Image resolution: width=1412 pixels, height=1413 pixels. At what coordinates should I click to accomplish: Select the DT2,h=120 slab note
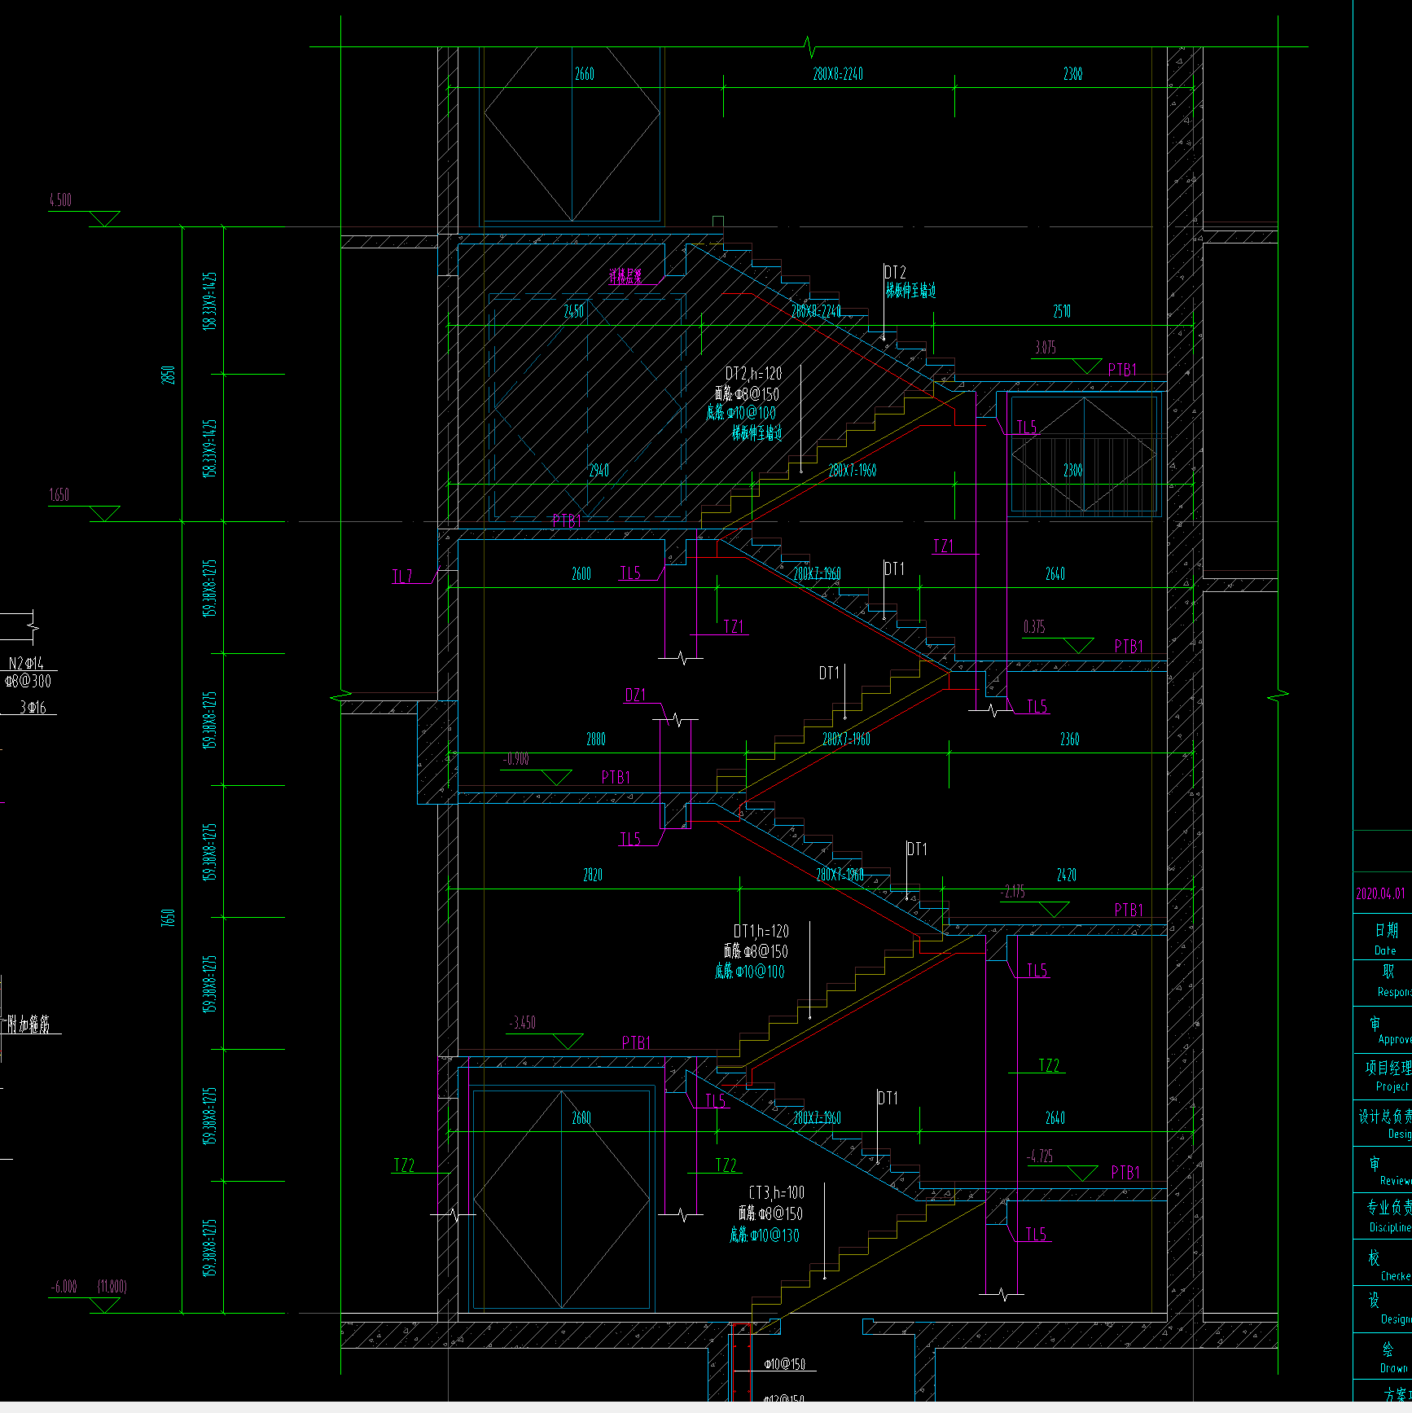pos(754,374)
